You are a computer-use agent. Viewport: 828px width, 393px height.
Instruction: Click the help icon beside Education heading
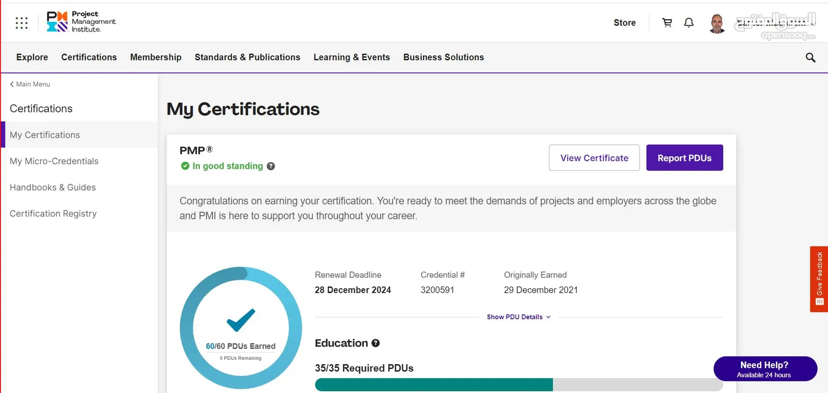[376, 343]
